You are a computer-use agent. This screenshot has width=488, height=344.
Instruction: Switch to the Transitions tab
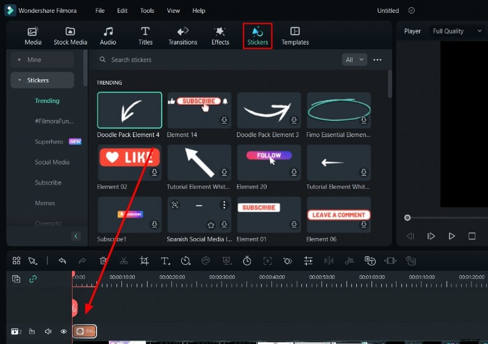[182, 36]
